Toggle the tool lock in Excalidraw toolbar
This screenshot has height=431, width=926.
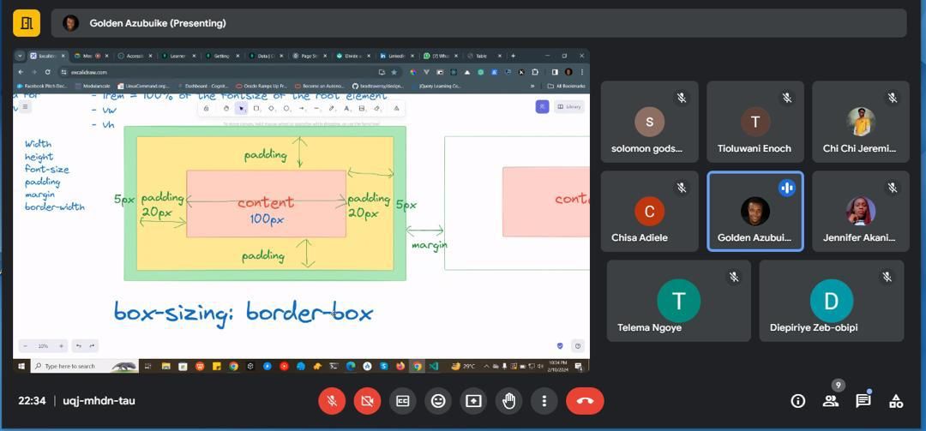tap(206, 109)
